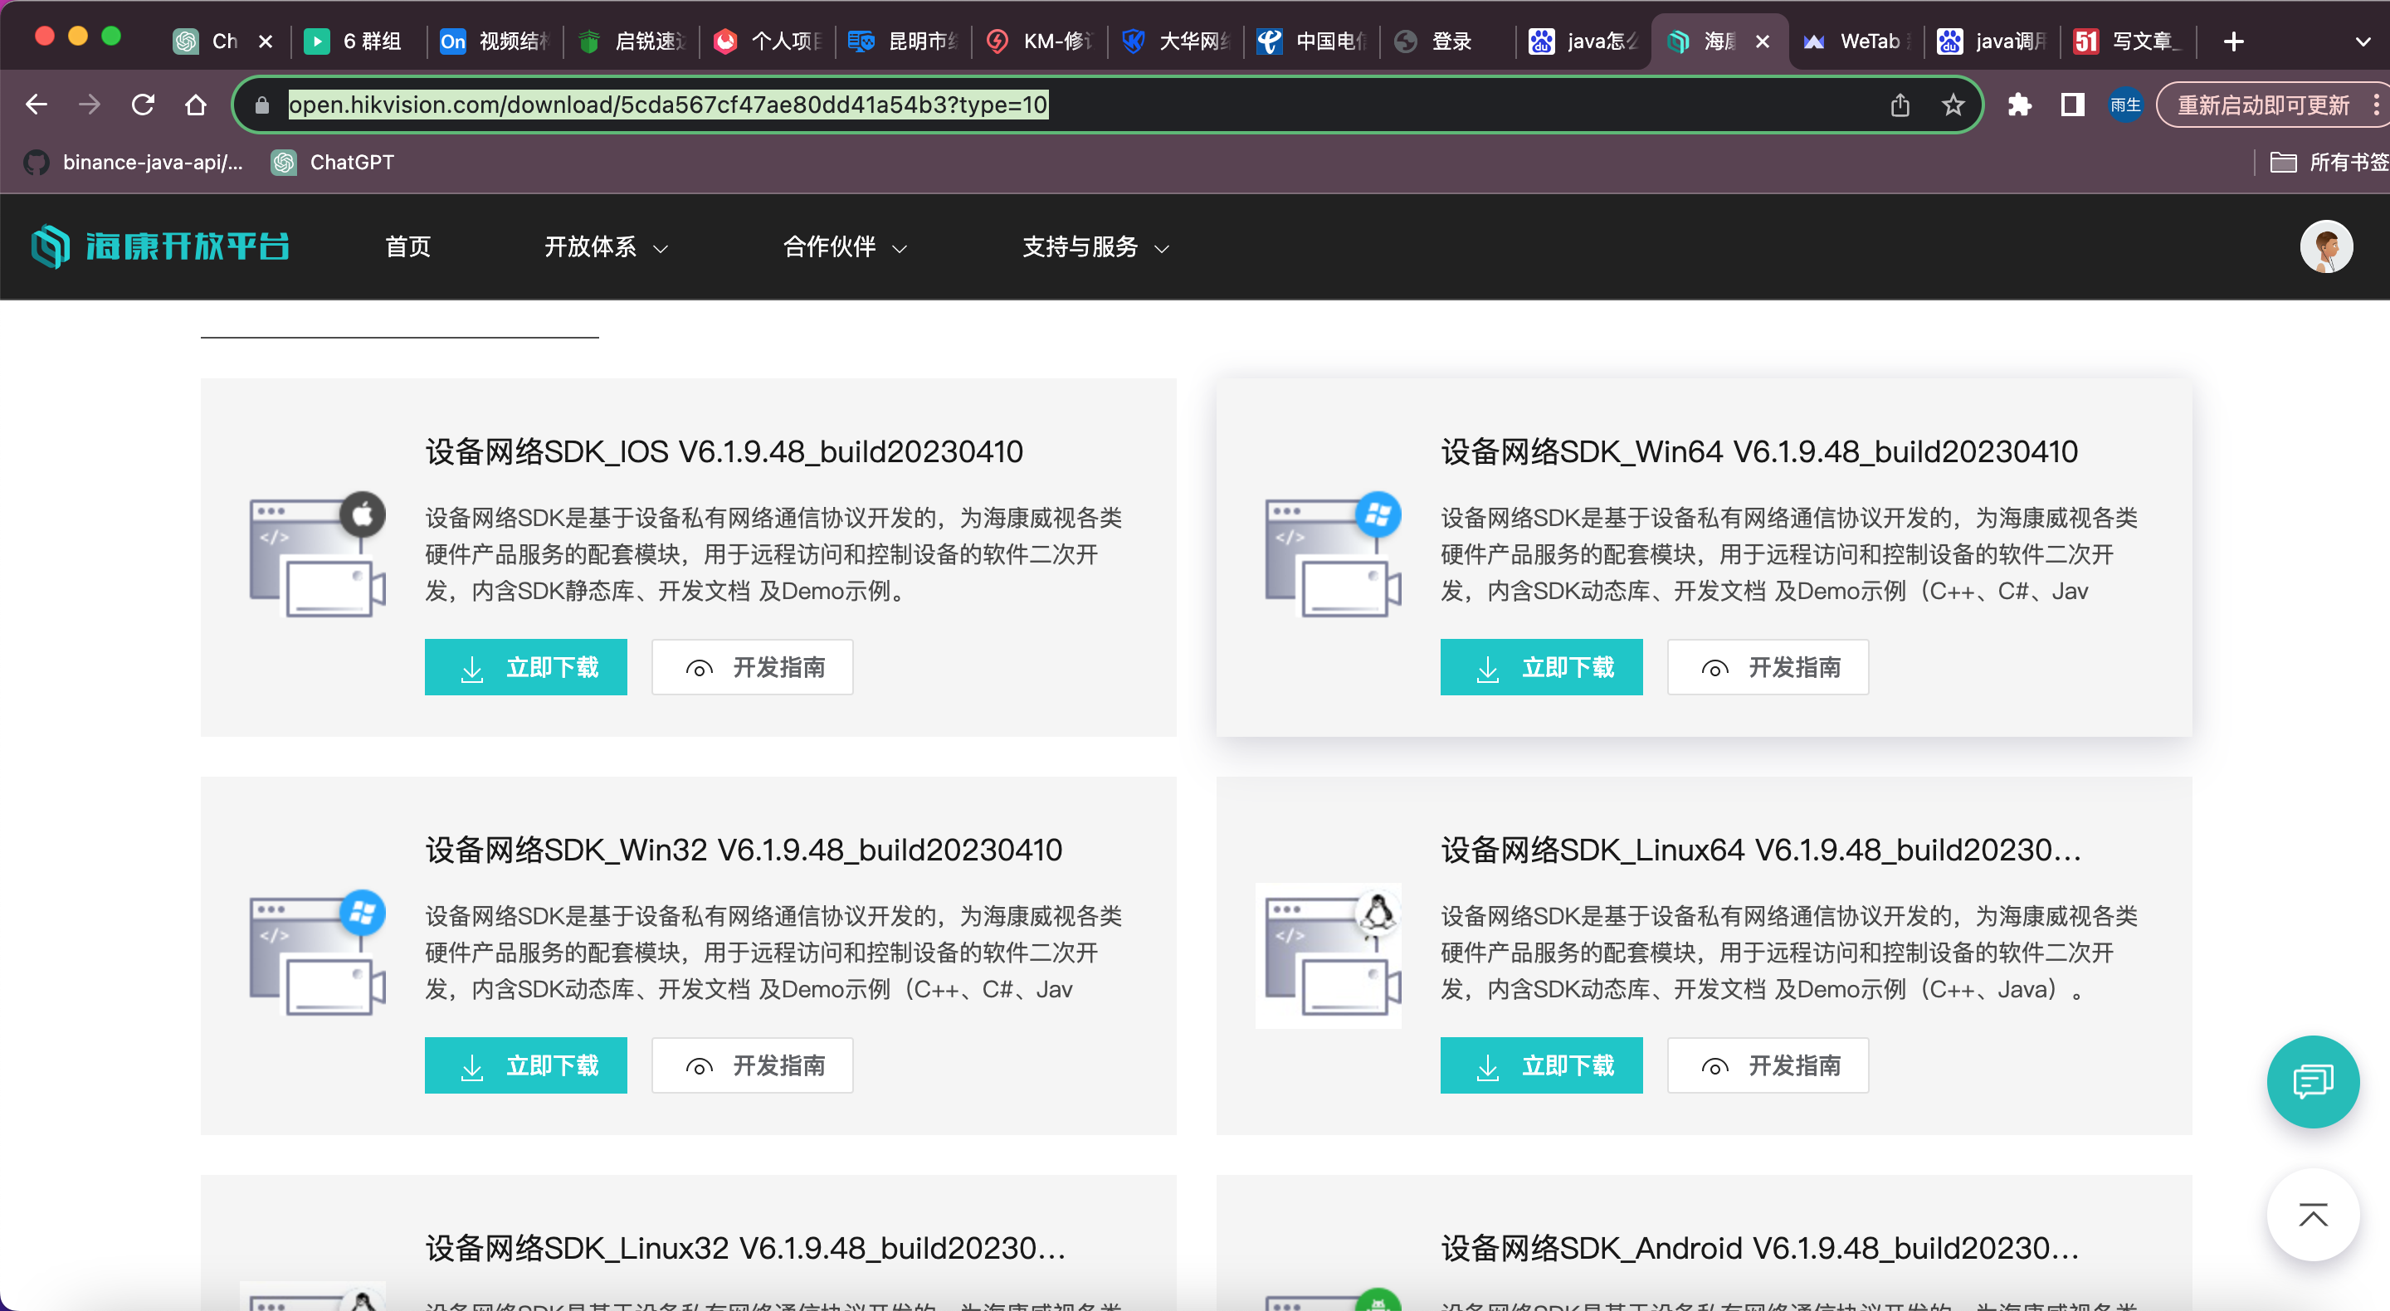Click the Win32 SDK Windows thumbnail

coord(316,952)
